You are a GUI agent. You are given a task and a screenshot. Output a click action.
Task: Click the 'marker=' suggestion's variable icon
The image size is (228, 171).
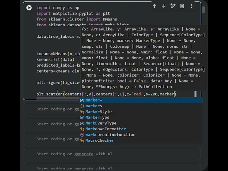point(82,100)
